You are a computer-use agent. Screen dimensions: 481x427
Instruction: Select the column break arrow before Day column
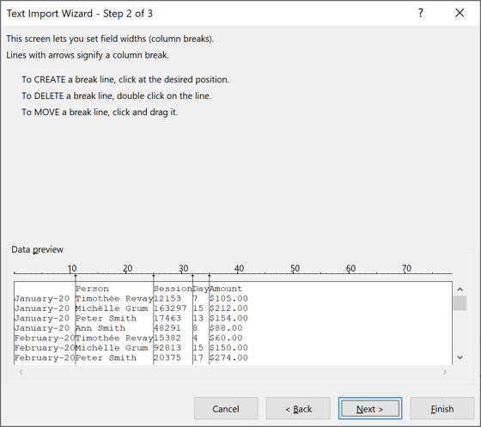click(x=192, y=277)
